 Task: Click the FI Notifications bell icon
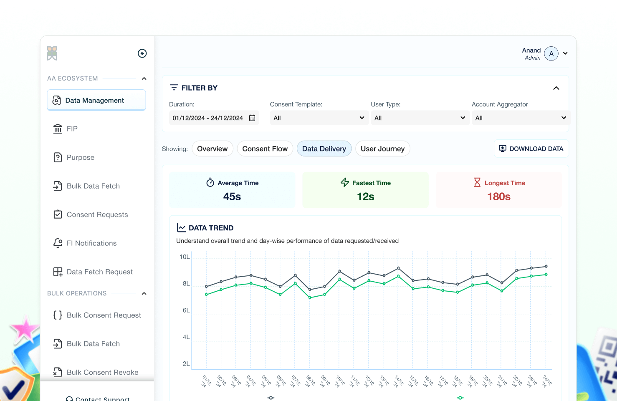[58, 243]
